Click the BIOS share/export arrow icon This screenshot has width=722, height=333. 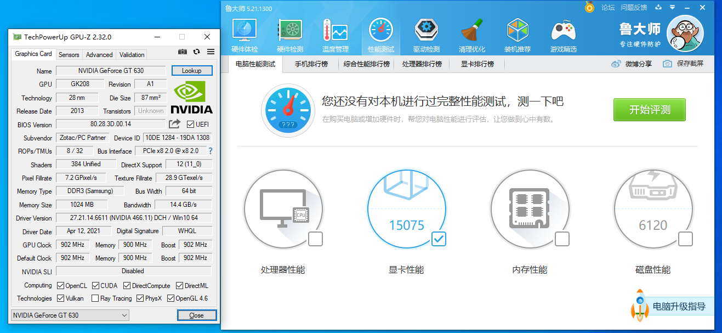pos(174,124)
